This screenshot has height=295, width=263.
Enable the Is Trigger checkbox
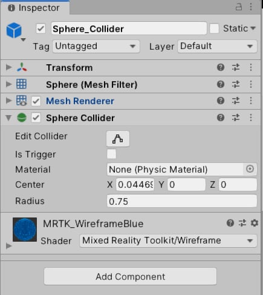pos(111,154)
